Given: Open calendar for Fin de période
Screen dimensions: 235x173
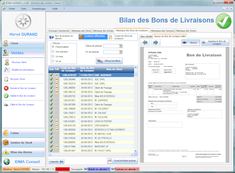Looking at the screenshot, I should 121,52.
